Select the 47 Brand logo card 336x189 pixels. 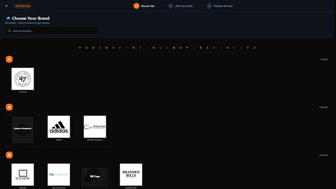23,82
